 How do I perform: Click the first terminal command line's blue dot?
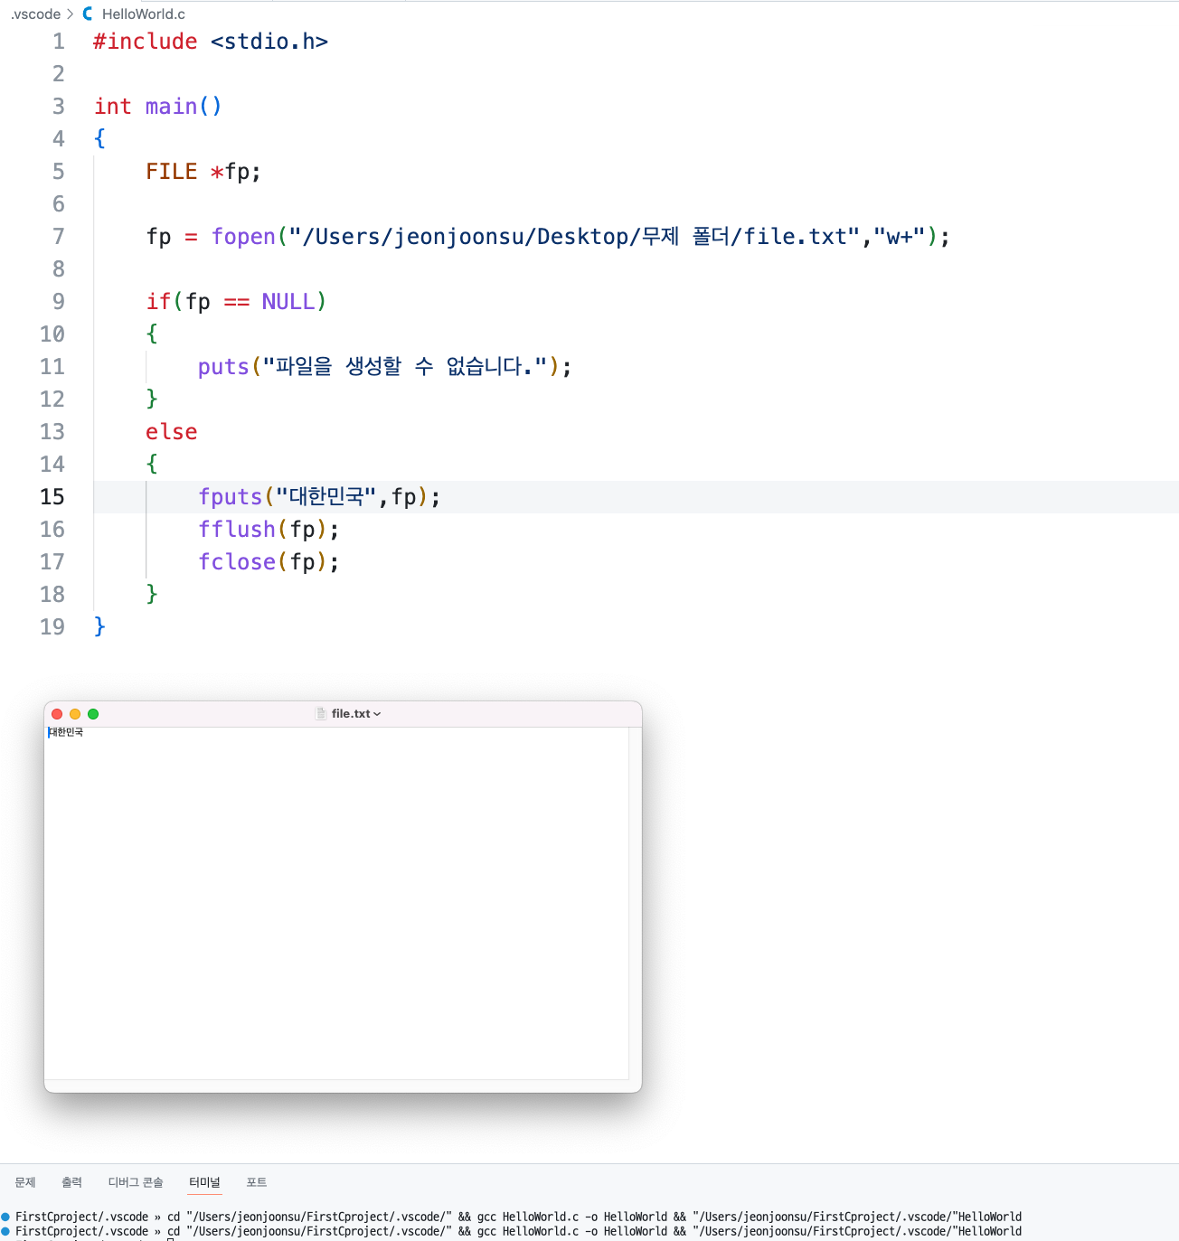(5, 1217)
